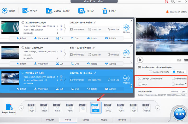Open the output folder
Screen dimensions: 188x124
(x=183, y=91)
